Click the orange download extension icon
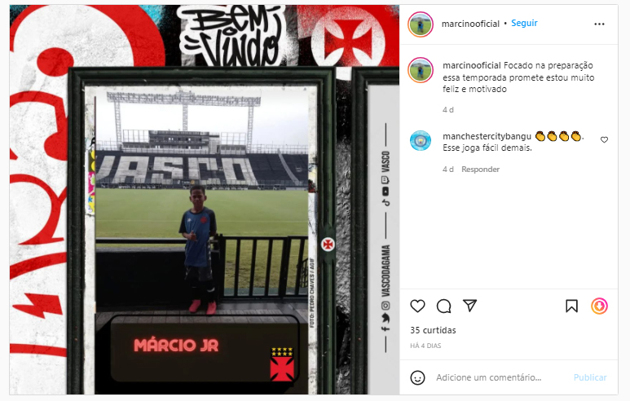630x401 pixels. click(599, 306)
